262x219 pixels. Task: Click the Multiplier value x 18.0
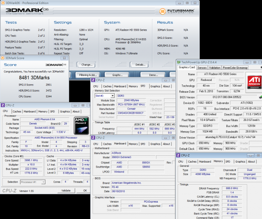[x=31, y=165]
